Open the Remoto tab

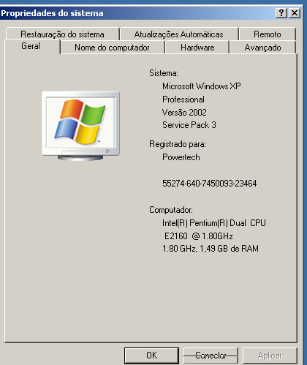268,34
